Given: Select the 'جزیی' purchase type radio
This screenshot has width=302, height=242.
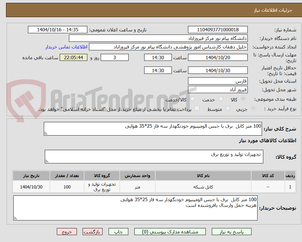Looking at the screenshot, I should pos(253,108).
